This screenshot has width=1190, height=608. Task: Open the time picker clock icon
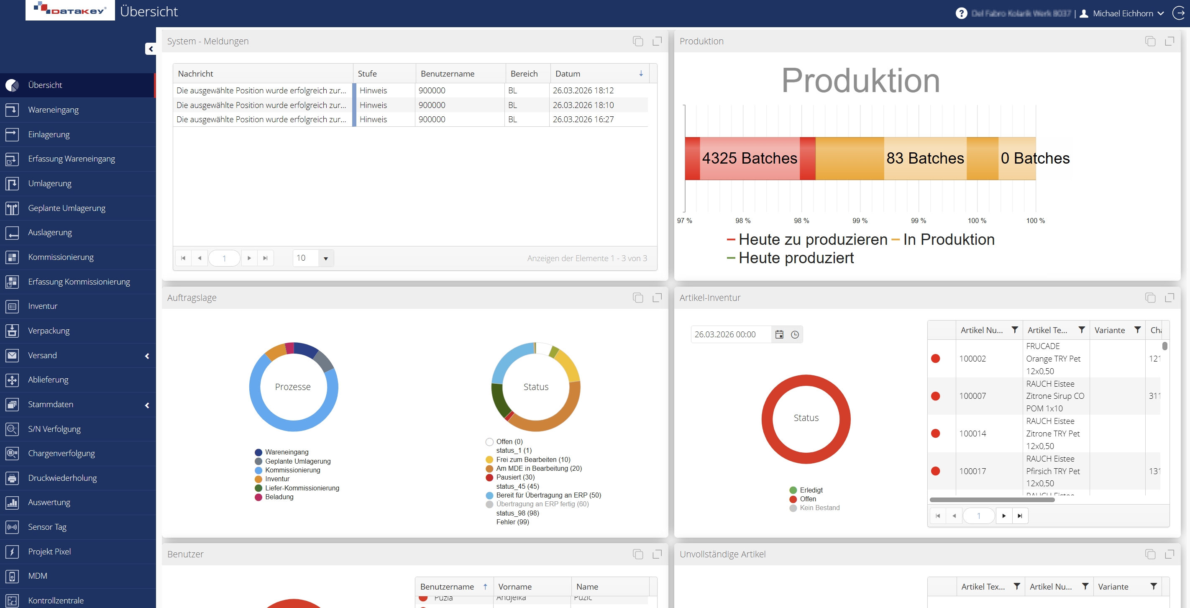pos(795,334)
